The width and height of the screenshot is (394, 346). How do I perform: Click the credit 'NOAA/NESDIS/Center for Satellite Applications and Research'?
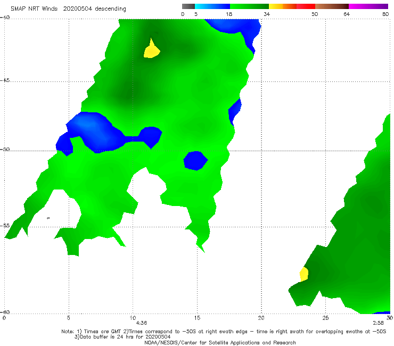[220, 343]
